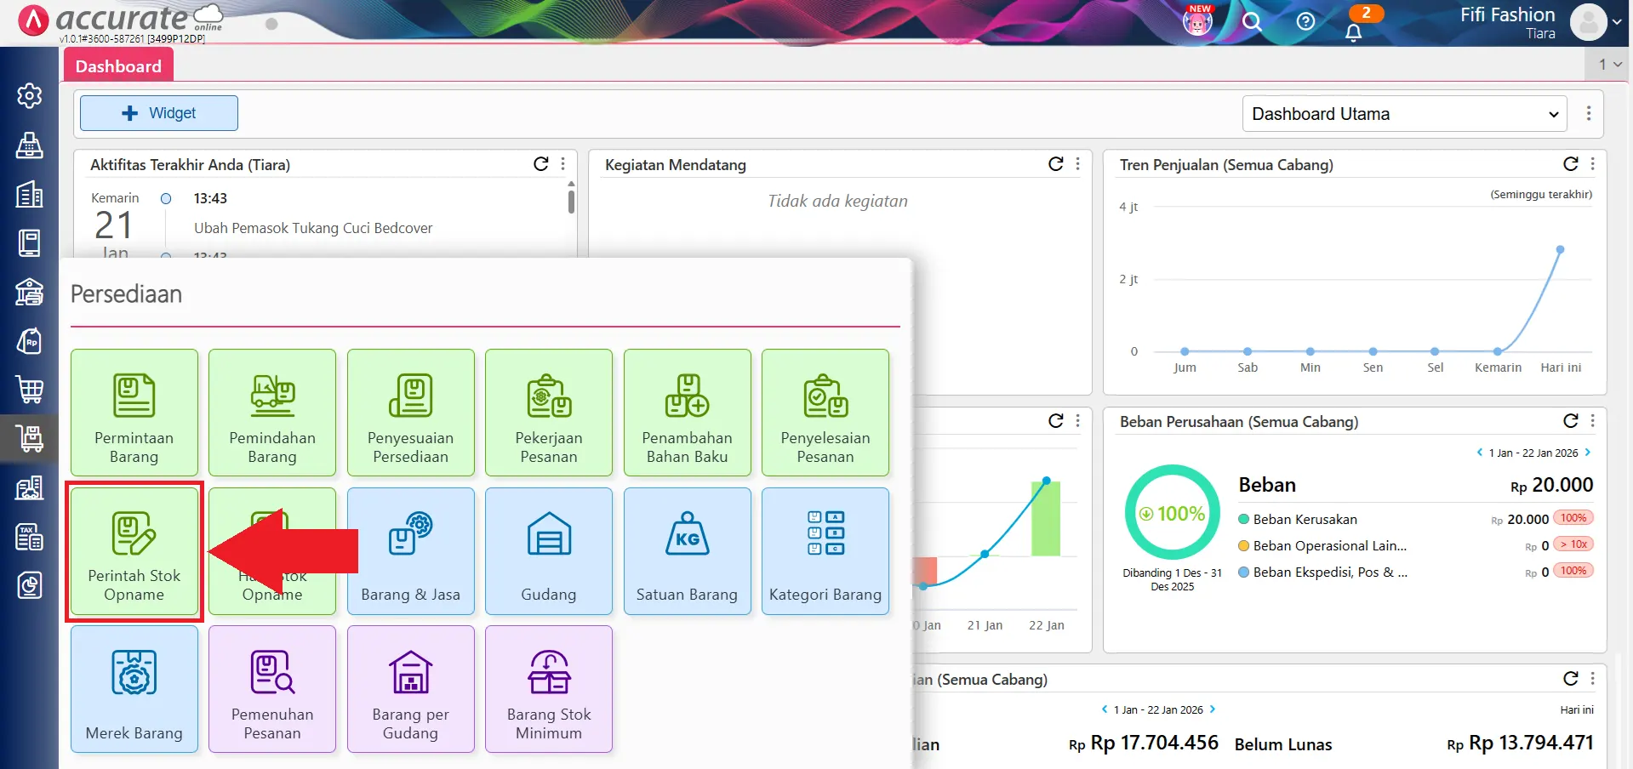Image resolution: width=1633 pixels, height=769 pixels.
Task: Expand the user profile menu arrow
Action: click(1617, 22)
